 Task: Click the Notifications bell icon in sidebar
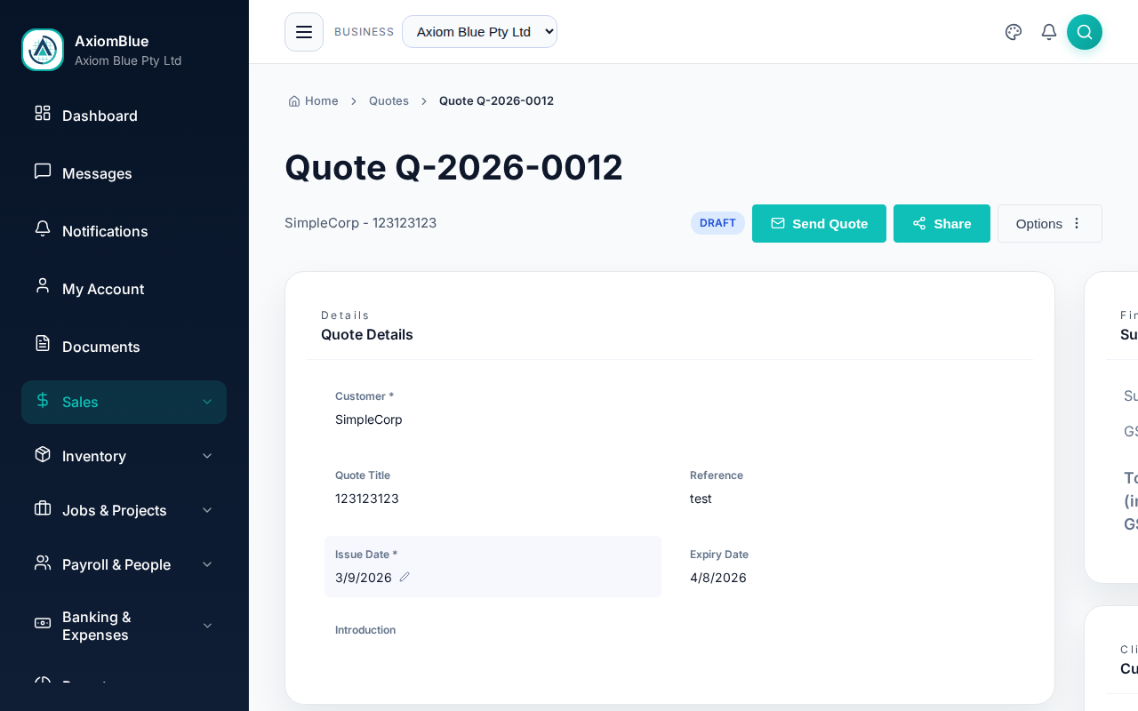click(x=43, y=228)
